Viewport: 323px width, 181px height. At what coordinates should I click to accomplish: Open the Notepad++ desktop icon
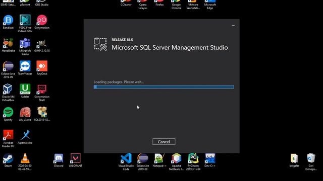pos(159,158)
